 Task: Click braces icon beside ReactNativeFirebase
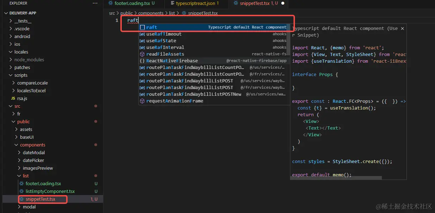[x=142, y=61]
